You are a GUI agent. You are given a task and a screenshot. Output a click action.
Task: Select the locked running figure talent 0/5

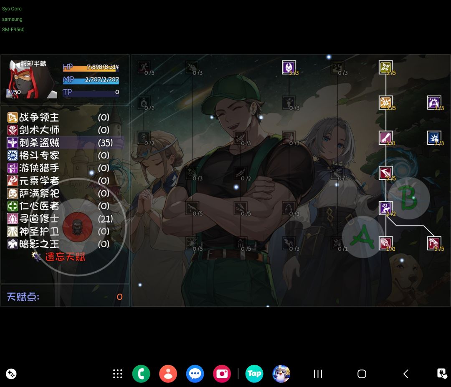click(144, 68)
